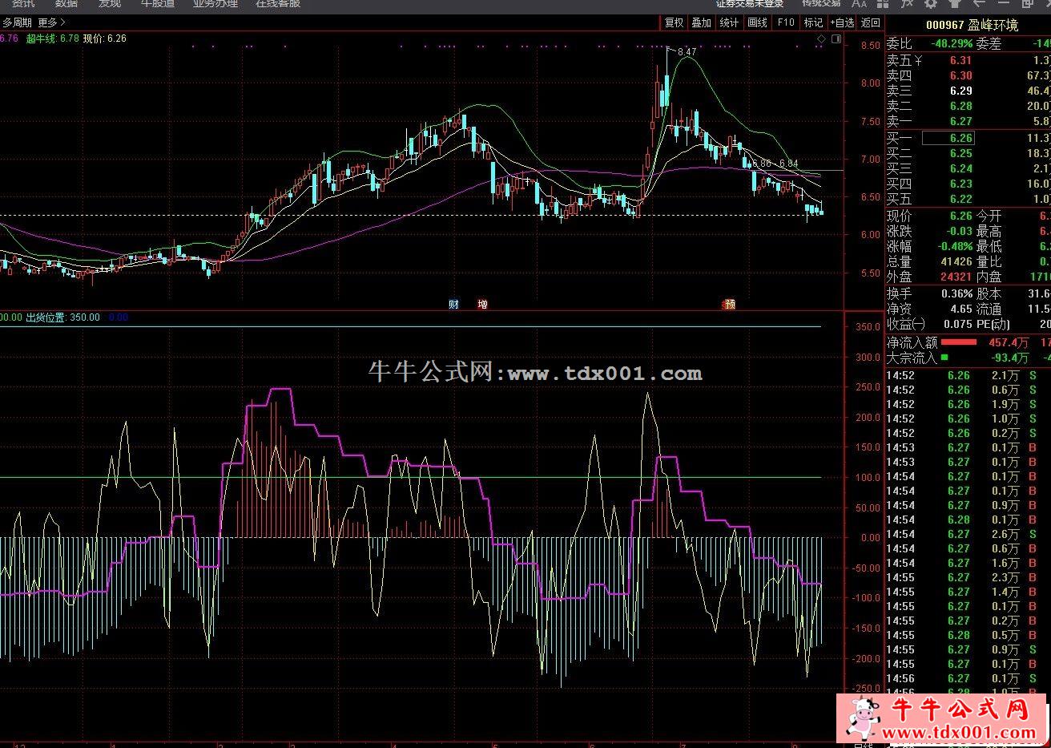This screenshot has height=748, width=1051.
Task: Click the 14:54 trade row with 2.6万
Action: pyautogui.click(x=968, y=534)
